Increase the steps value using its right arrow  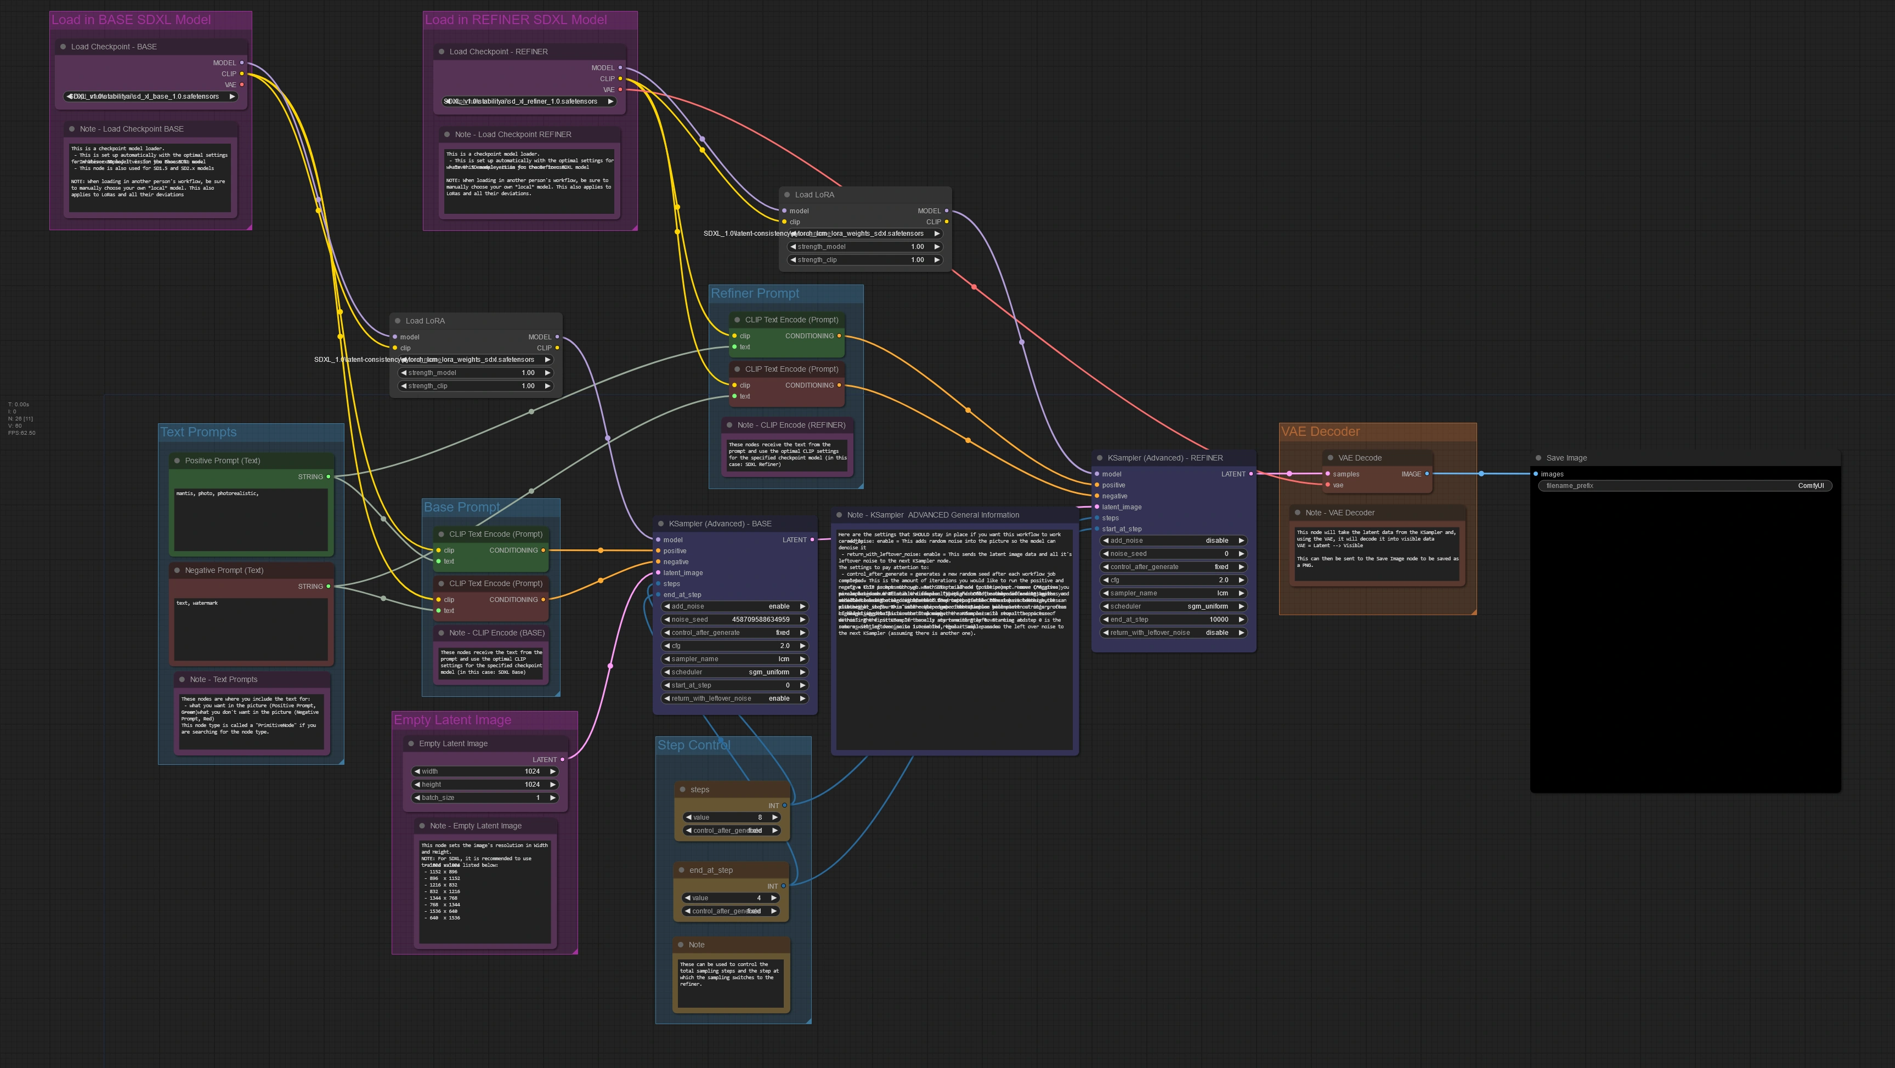[774, 818]
